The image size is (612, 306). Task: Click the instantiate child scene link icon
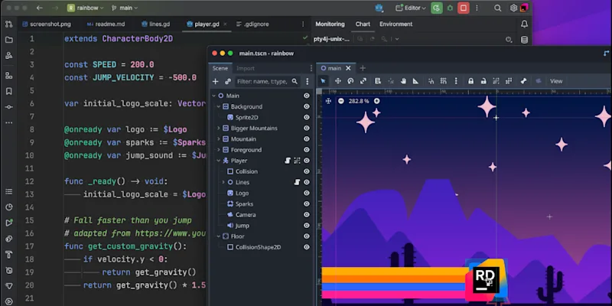pos(228,81)
